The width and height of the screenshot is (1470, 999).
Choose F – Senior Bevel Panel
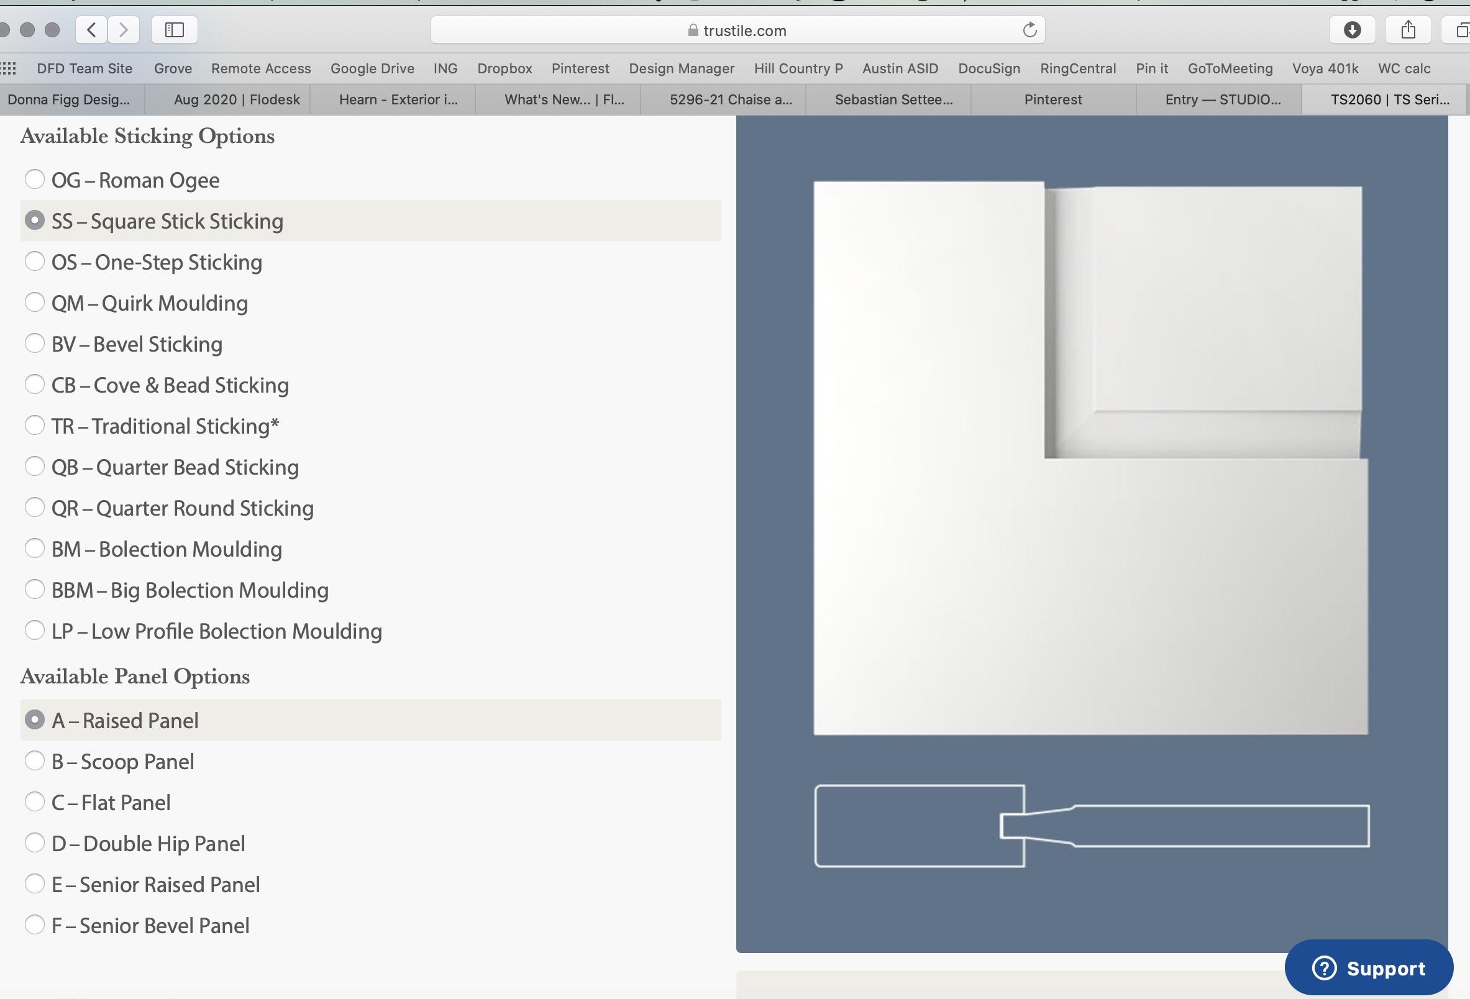34,925
